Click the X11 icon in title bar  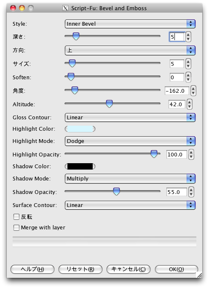pyautogui.click(x=65, y=8)
